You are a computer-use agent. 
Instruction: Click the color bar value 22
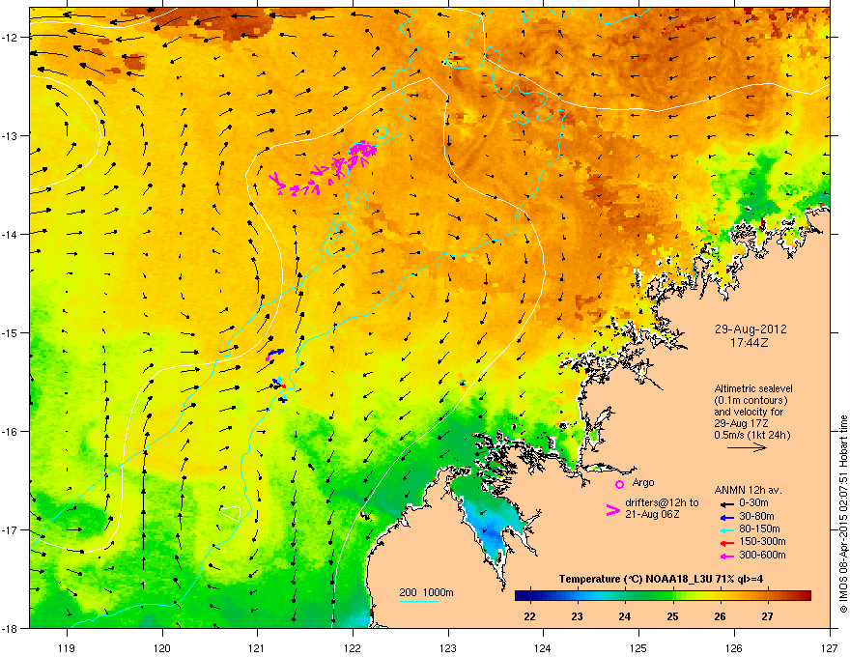pyautogui.click(x=529, y=616)
